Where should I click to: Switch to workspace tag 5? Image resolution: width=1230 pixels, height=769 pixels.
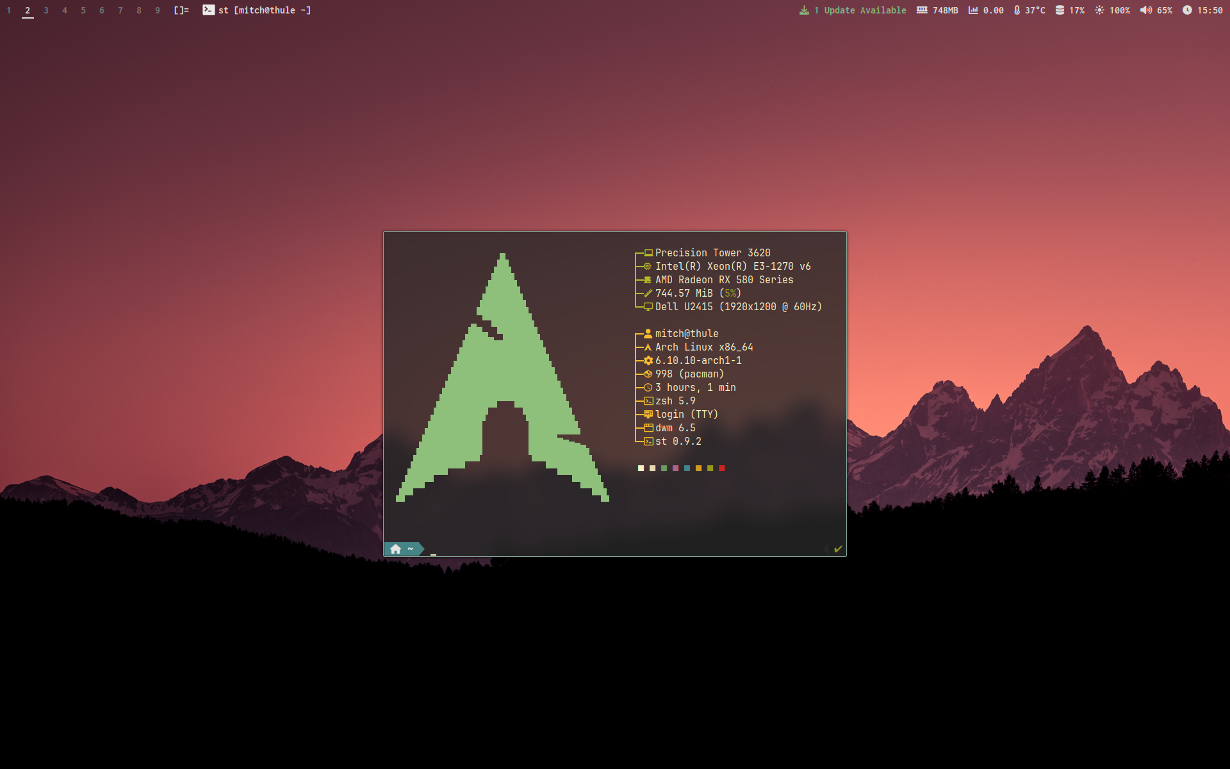[83, 10]
